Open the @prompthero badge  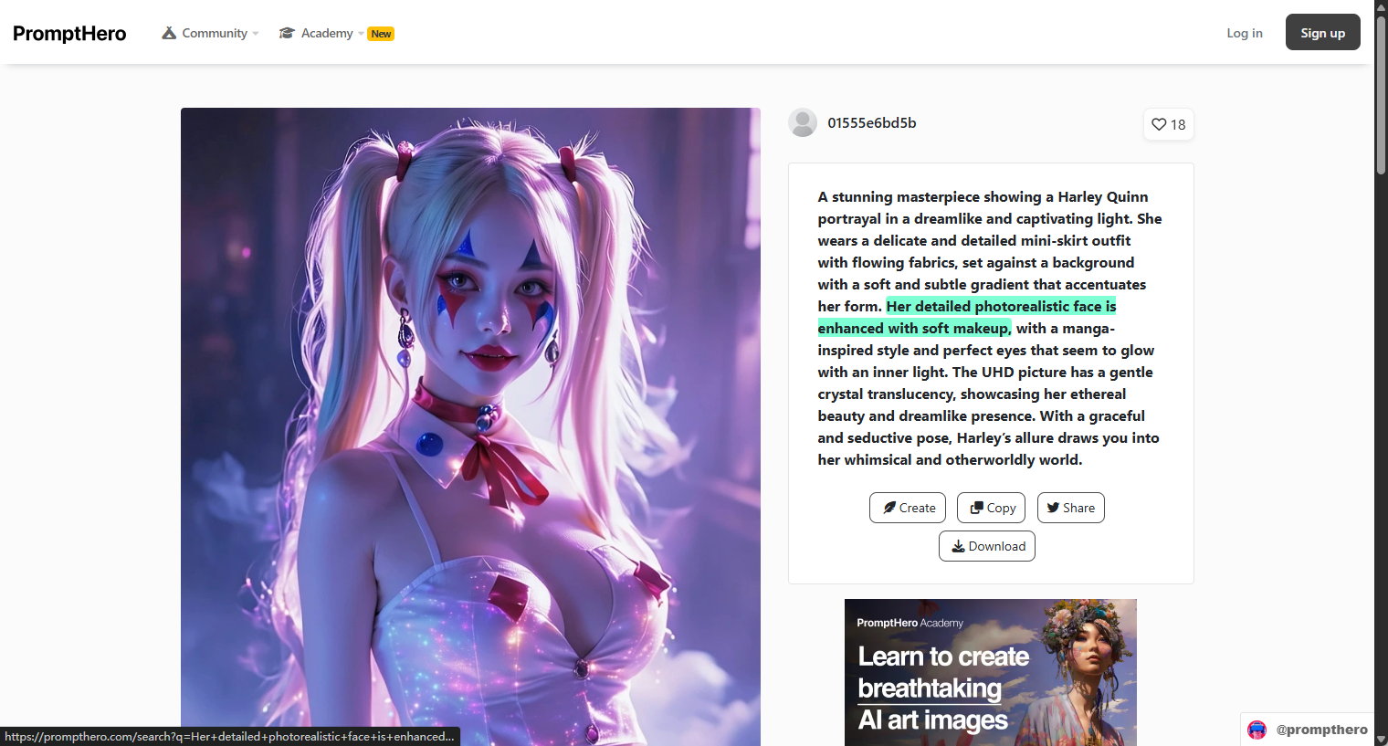(1308, 730)
